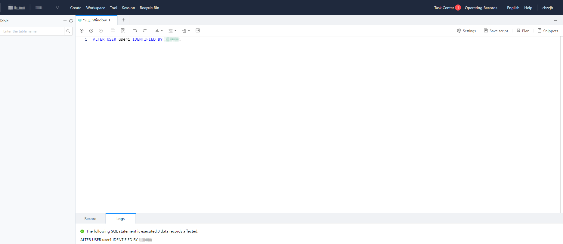Click the success message in the log
Screen dimensions: 563x244
click(x=142, y=231)
